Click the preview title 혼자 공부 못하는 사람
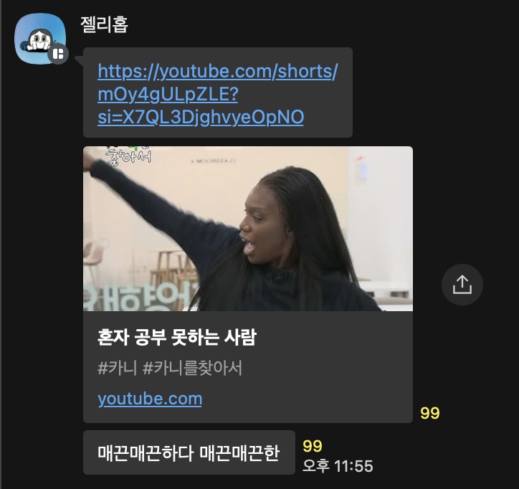This screenshot has width=519, height=489. pos(177,338)
